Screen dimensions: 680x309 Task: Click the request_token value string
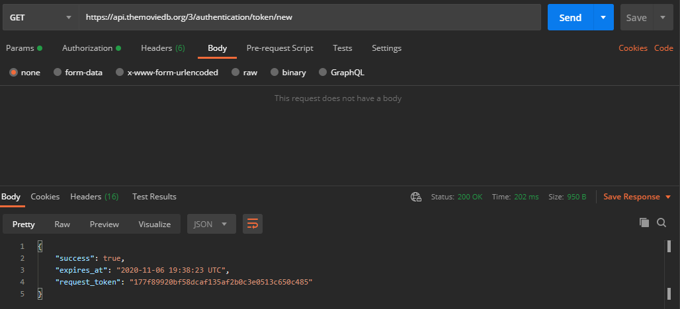pos(221,282)
